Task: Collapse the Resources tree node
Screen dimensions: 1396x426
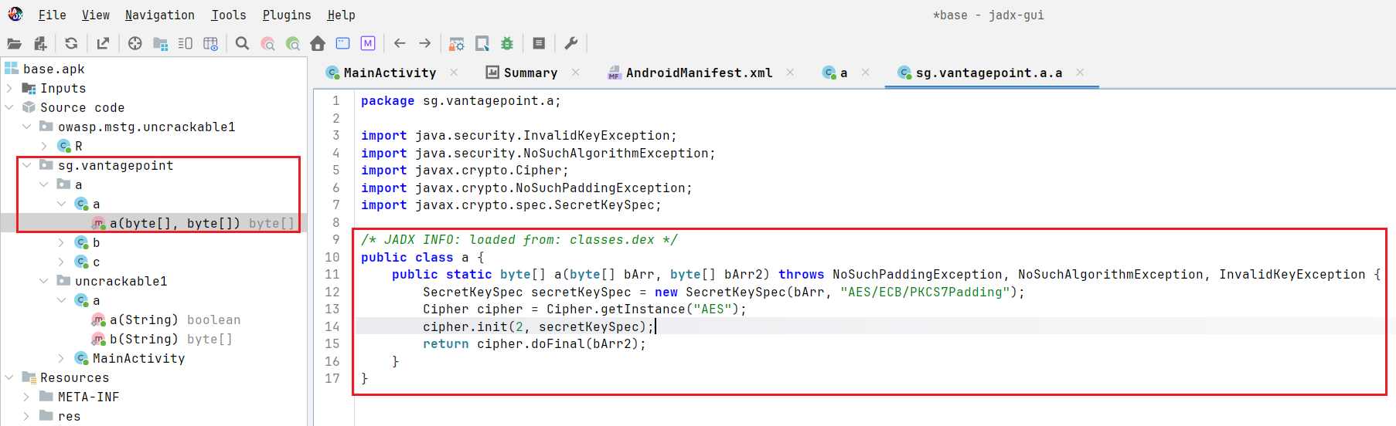Action: pyautogui.click(x=9, y=377)
